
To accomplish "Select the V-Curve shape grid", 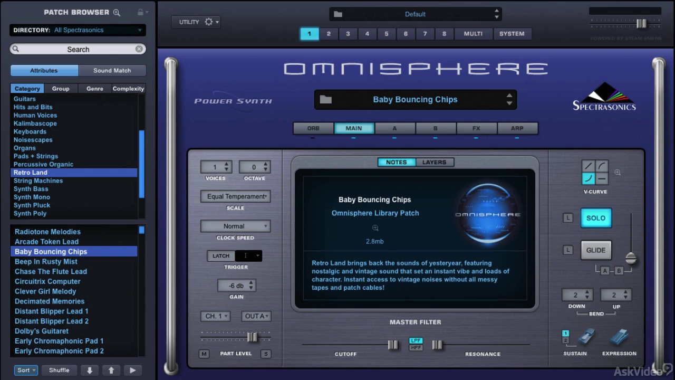I will [x=595, y=173].
